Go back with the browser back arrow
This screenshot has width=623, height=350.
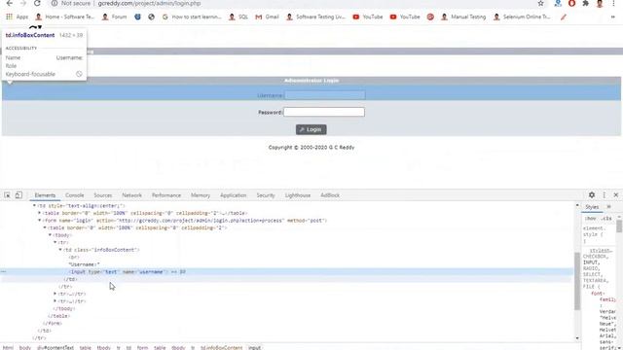[x=10, y=3]
